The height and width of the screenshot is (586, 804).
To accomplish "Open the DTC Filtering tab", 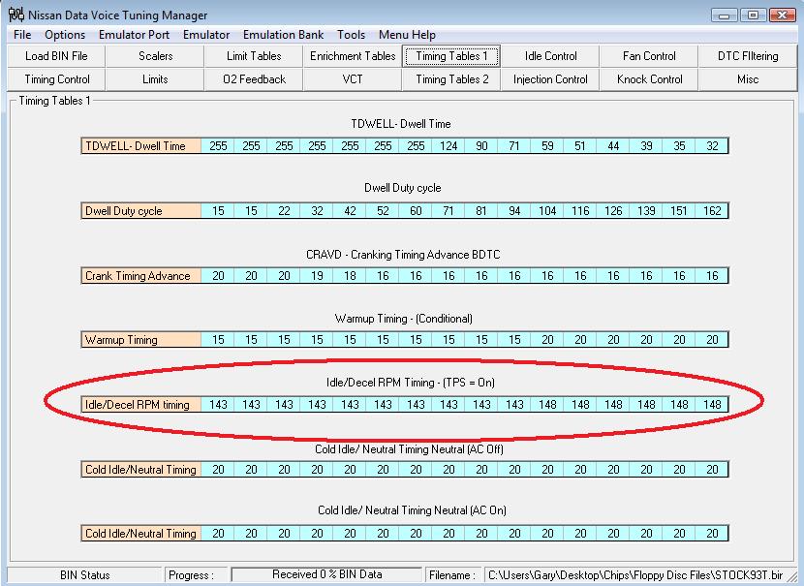I will click(748, 56).
